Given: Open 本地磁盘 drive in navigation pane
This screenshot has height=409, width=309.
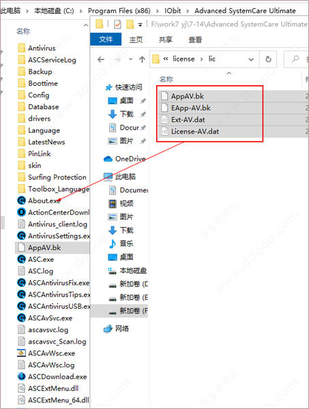Looking at the screenshot, I should tap(128, 271).
